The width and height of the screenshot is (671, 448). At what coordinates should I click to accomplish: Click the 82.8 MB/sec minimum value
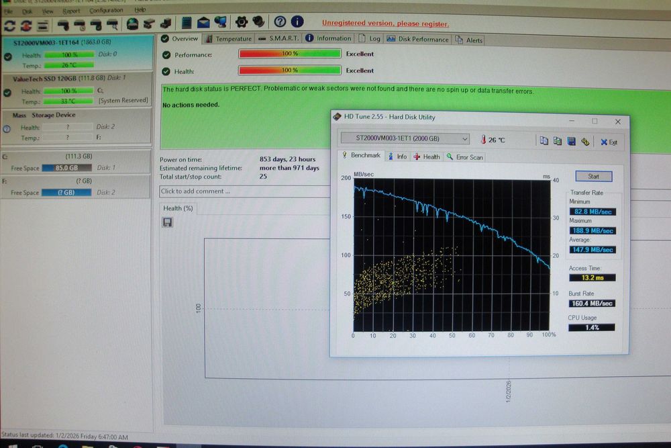(592, 212)
